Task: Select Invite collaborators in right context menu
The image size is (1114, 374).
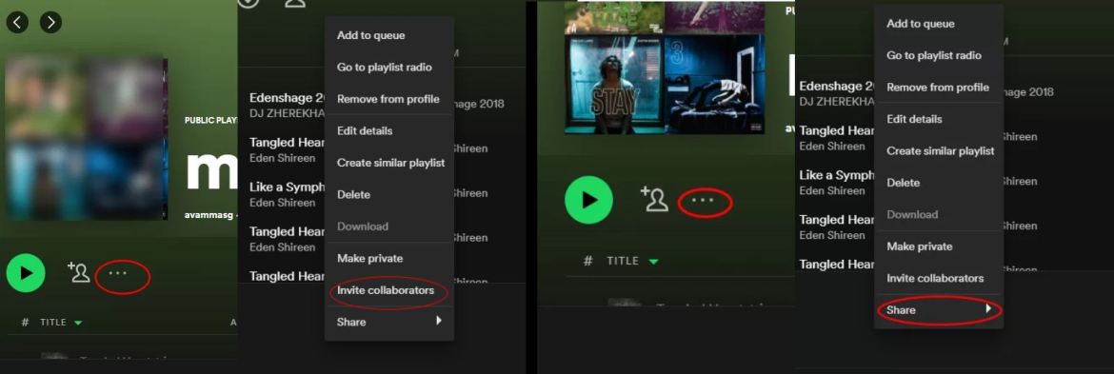Action: click(x=939, y=278)
